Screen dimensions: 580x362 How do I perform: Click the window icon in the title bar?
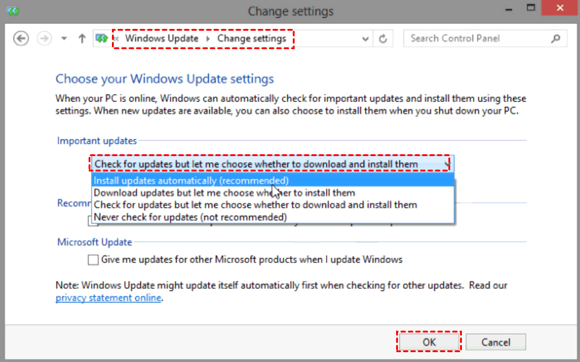pos(13,11)
